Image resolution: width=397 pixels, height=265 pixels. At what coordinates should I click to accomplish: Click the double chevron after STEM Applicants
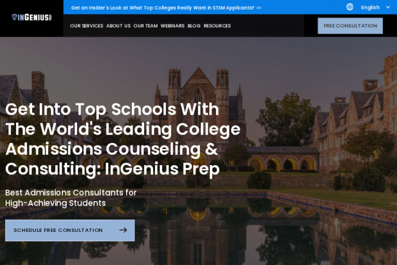pos(258,8)
